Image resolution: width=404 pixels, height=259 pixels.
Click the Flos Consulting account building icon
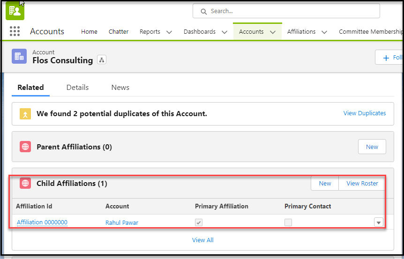(x=19, y=56)
